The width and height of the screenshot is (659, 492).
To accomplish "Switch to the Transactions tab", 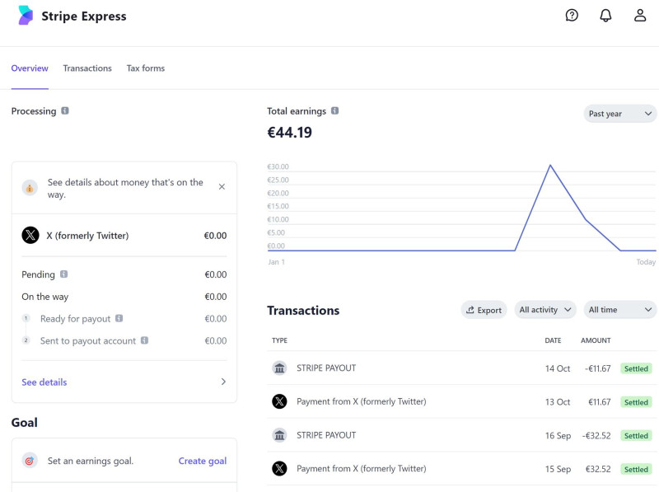I will point(87,68).
